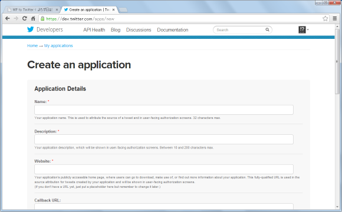Maximize the browser window
The height and width of the screenshot is (212, 342).
click(325, 2)
